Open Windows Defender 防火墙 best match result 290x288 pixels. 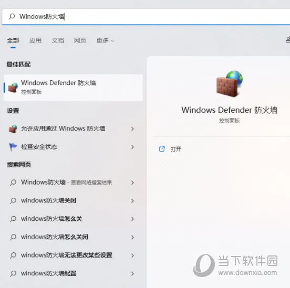pos(73,88)
